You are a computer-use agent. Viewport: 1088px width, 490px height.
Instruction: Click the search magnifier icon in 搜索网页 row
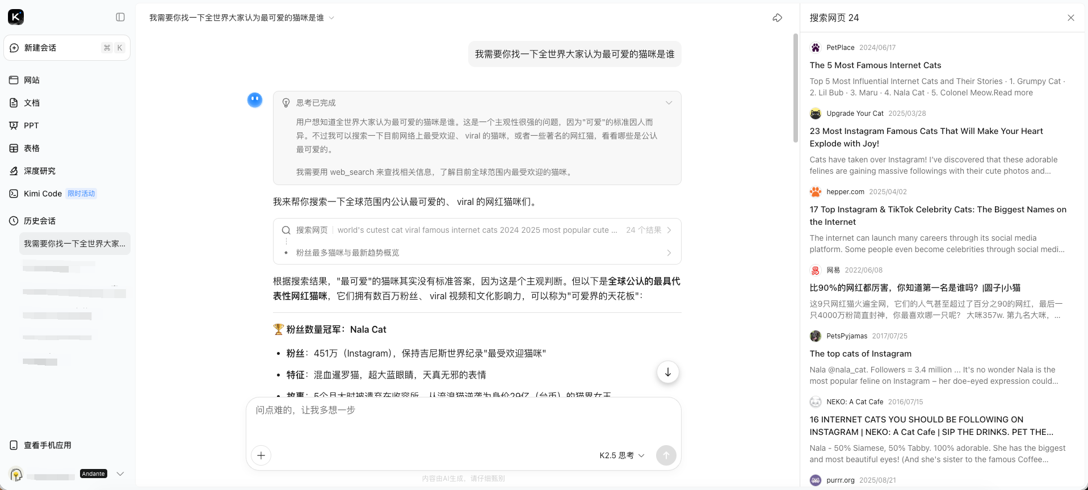point(286,230)
